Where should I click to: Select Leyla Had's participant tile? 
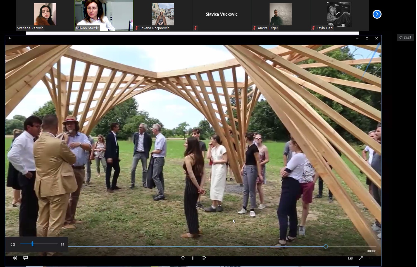coord(340,15)
